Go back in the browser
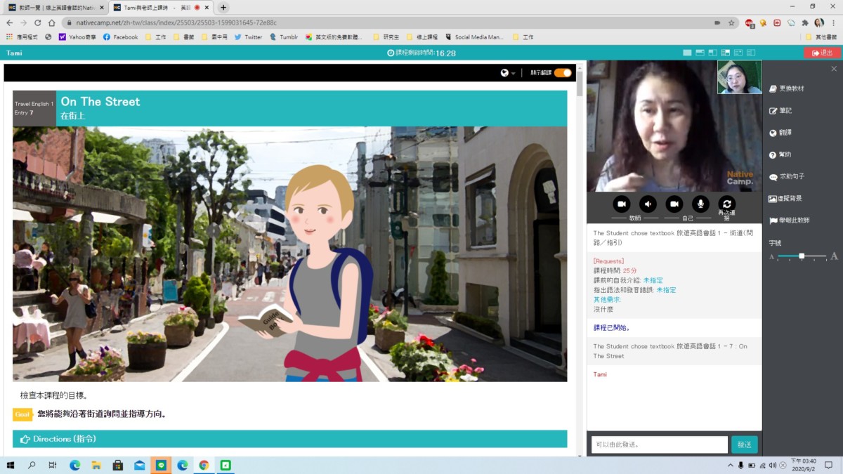Viewport: 843px width, 474px height. (x=9, y=22)
